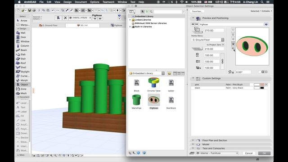Click the info button beside PigNose name

click(266, 24)
